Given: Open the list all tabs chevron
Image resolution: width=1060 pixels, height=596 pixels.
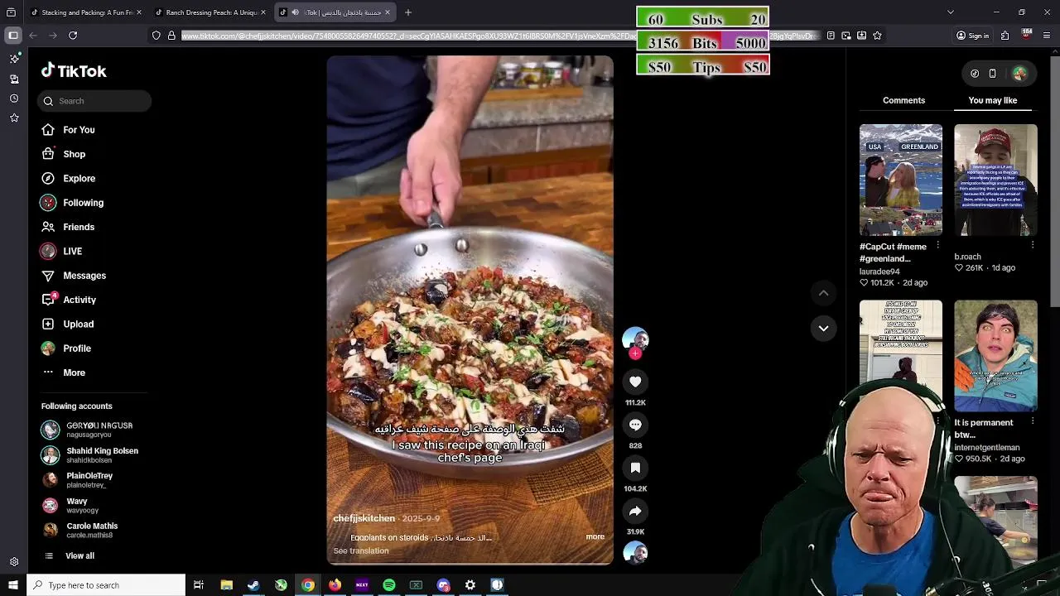Looking at the screenshot, I should pyautogui.click(x=950, y=12).
